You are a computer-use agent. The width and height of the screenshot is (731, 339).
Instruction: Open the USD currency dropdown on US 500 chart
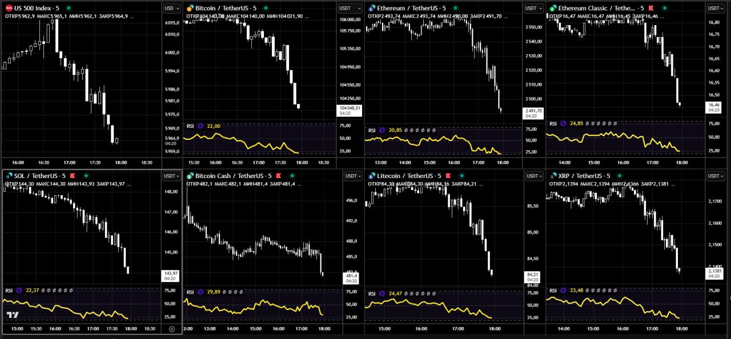(171, 8)
